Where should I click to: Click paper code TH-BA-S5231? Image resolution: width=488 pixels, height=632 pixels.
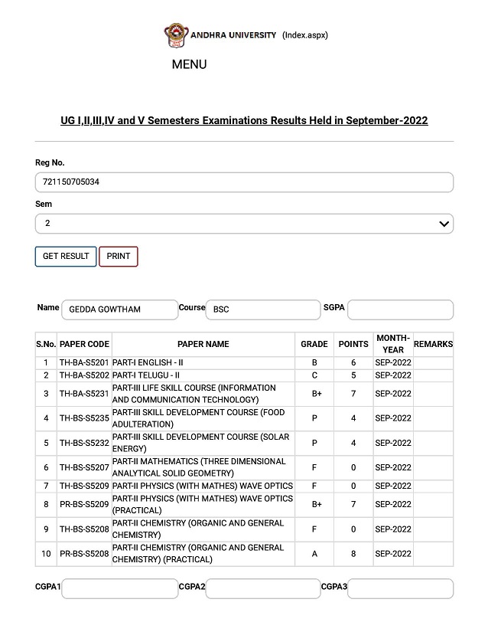click(84, 394)
